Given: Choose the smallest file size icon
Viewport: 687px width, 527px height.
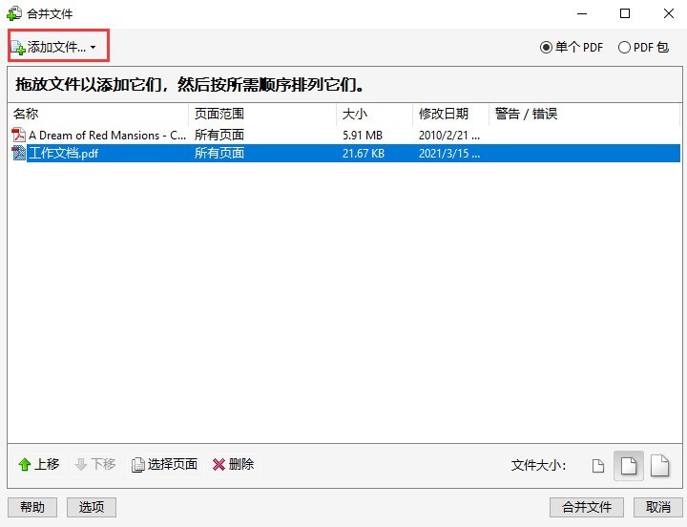Looking at the screenshot, I should pos(598,466).
